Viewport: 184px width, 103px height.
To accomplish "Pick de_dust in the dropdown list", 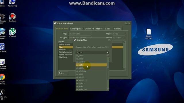I will point(91,74).
